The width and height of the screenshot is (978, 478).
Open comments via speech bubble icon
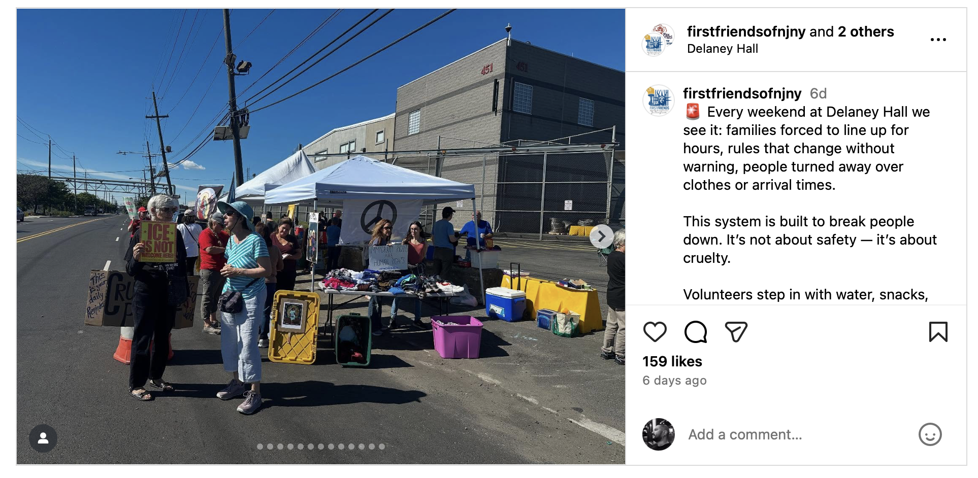[x=695, y=332]
